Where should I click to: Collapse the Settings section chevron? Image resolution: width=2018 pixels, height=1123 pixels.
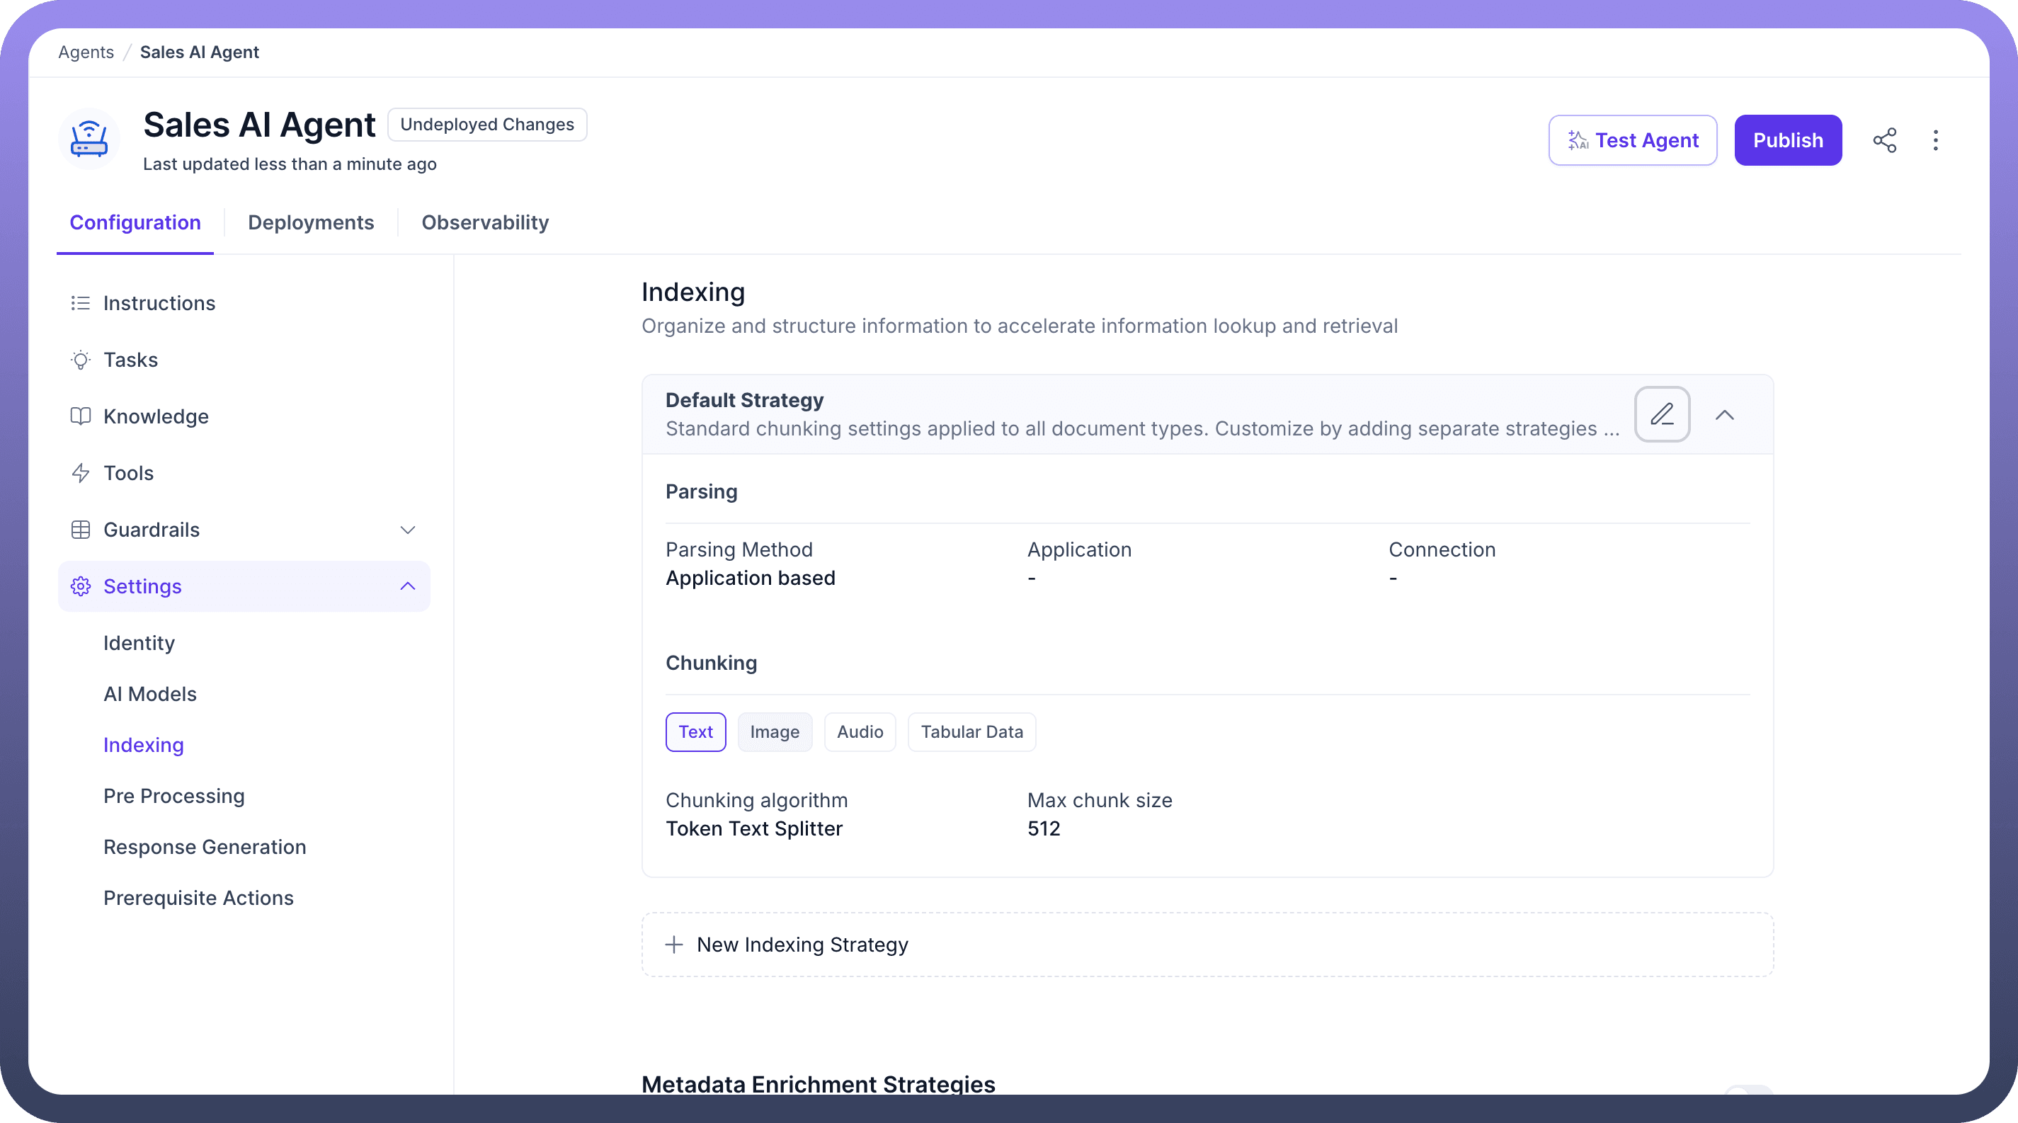click(x=407, y=586)
